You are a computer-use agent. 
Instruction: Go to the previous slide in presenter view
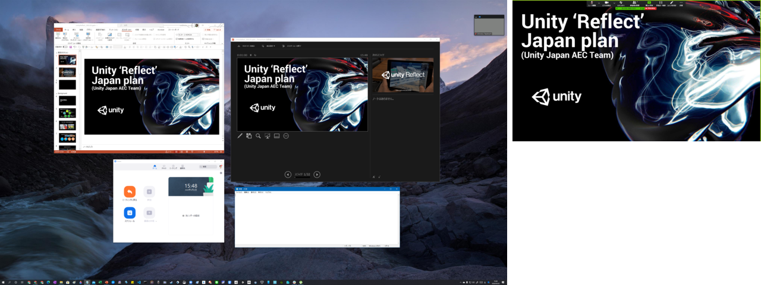[x=288, y=175]
